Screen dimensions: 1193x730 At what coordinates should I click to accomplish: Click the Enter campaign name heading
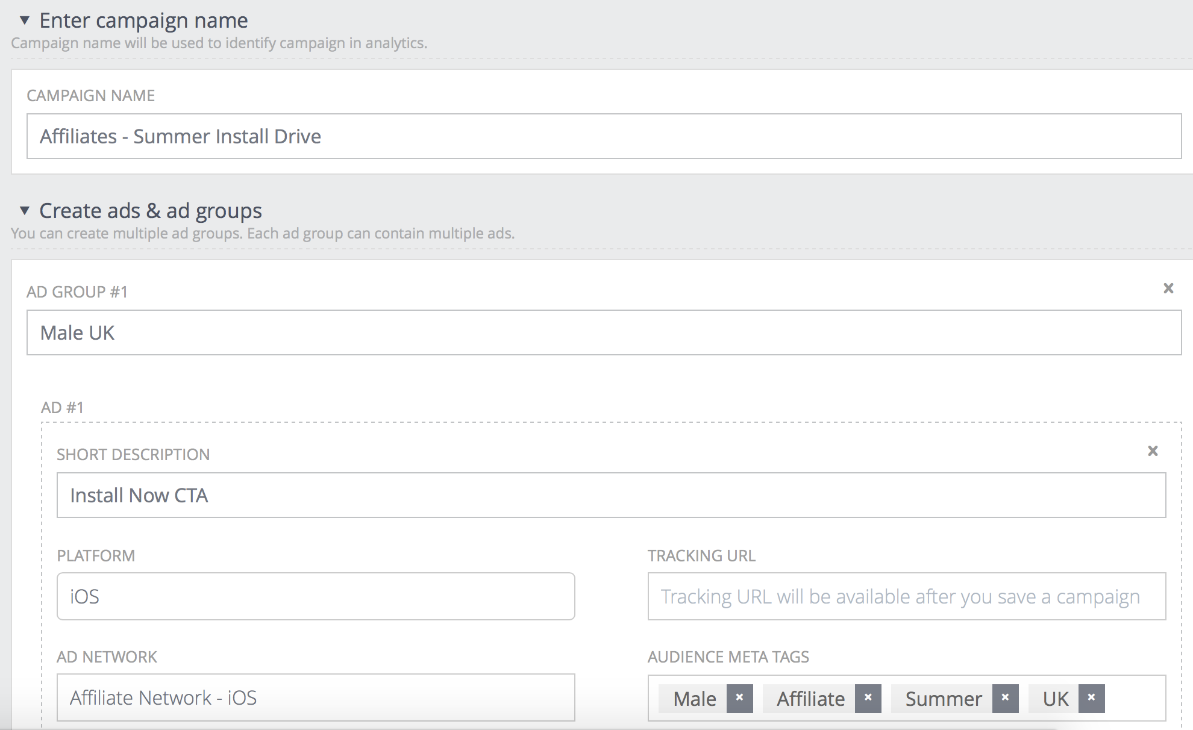pyautogui.click(x=143, y=20)
